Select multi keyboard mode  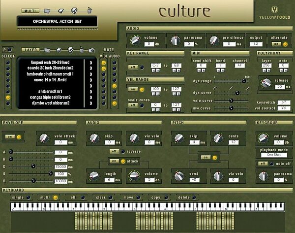click(49, 198)
